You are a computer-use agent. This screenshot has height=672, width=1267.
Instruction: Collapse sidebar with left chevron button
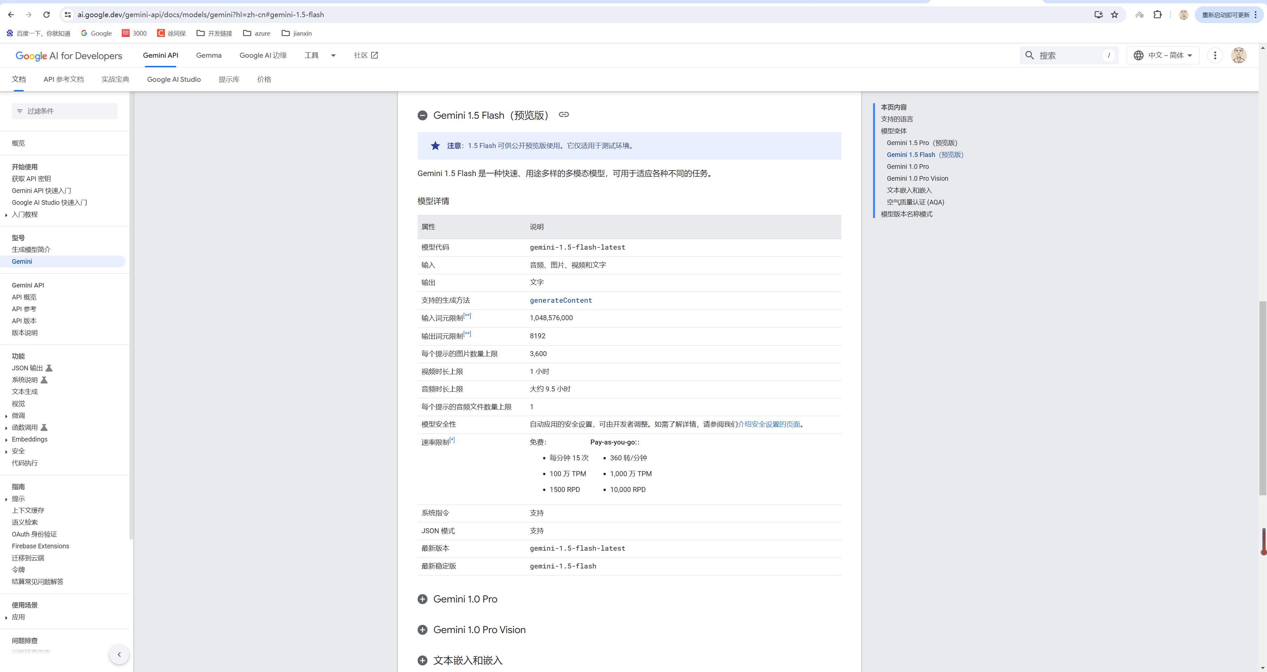pos(119,654)
